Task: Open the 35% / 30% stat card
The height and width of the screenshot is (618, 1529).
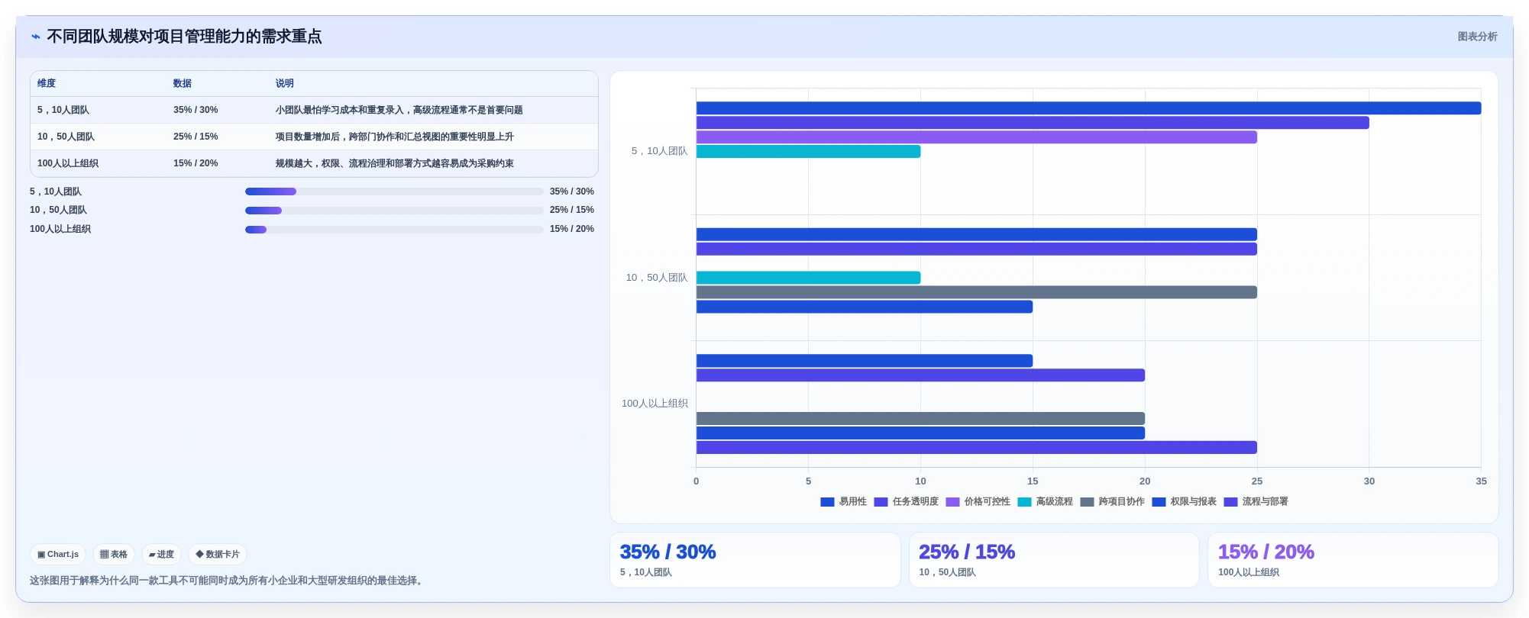Action: click(x=755, y=560)
